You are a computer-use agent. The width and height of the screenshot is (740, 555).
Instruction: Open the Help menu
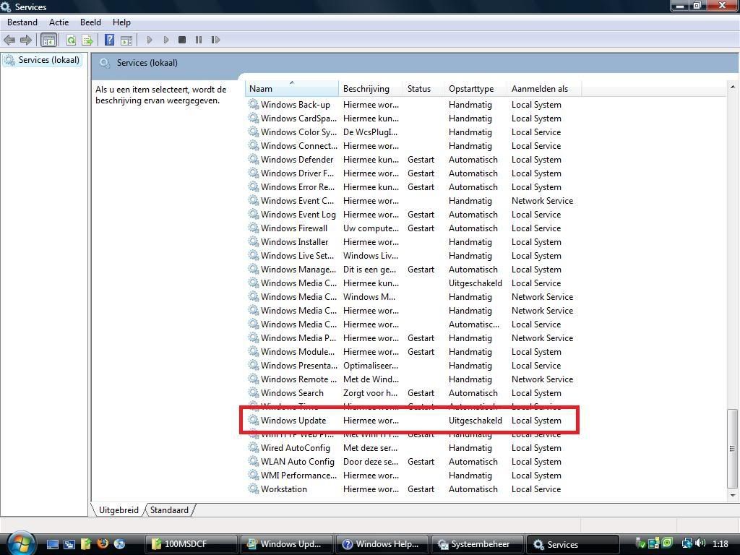point(121,22)
